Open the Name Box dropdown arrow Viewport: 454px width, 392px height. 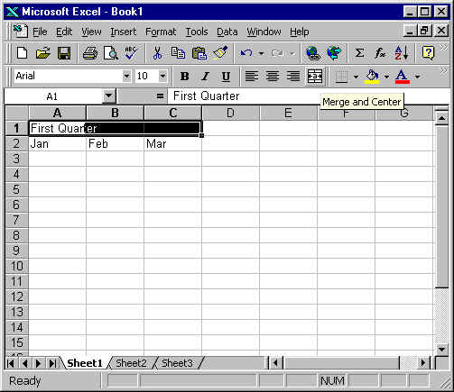tap(108, 96)
